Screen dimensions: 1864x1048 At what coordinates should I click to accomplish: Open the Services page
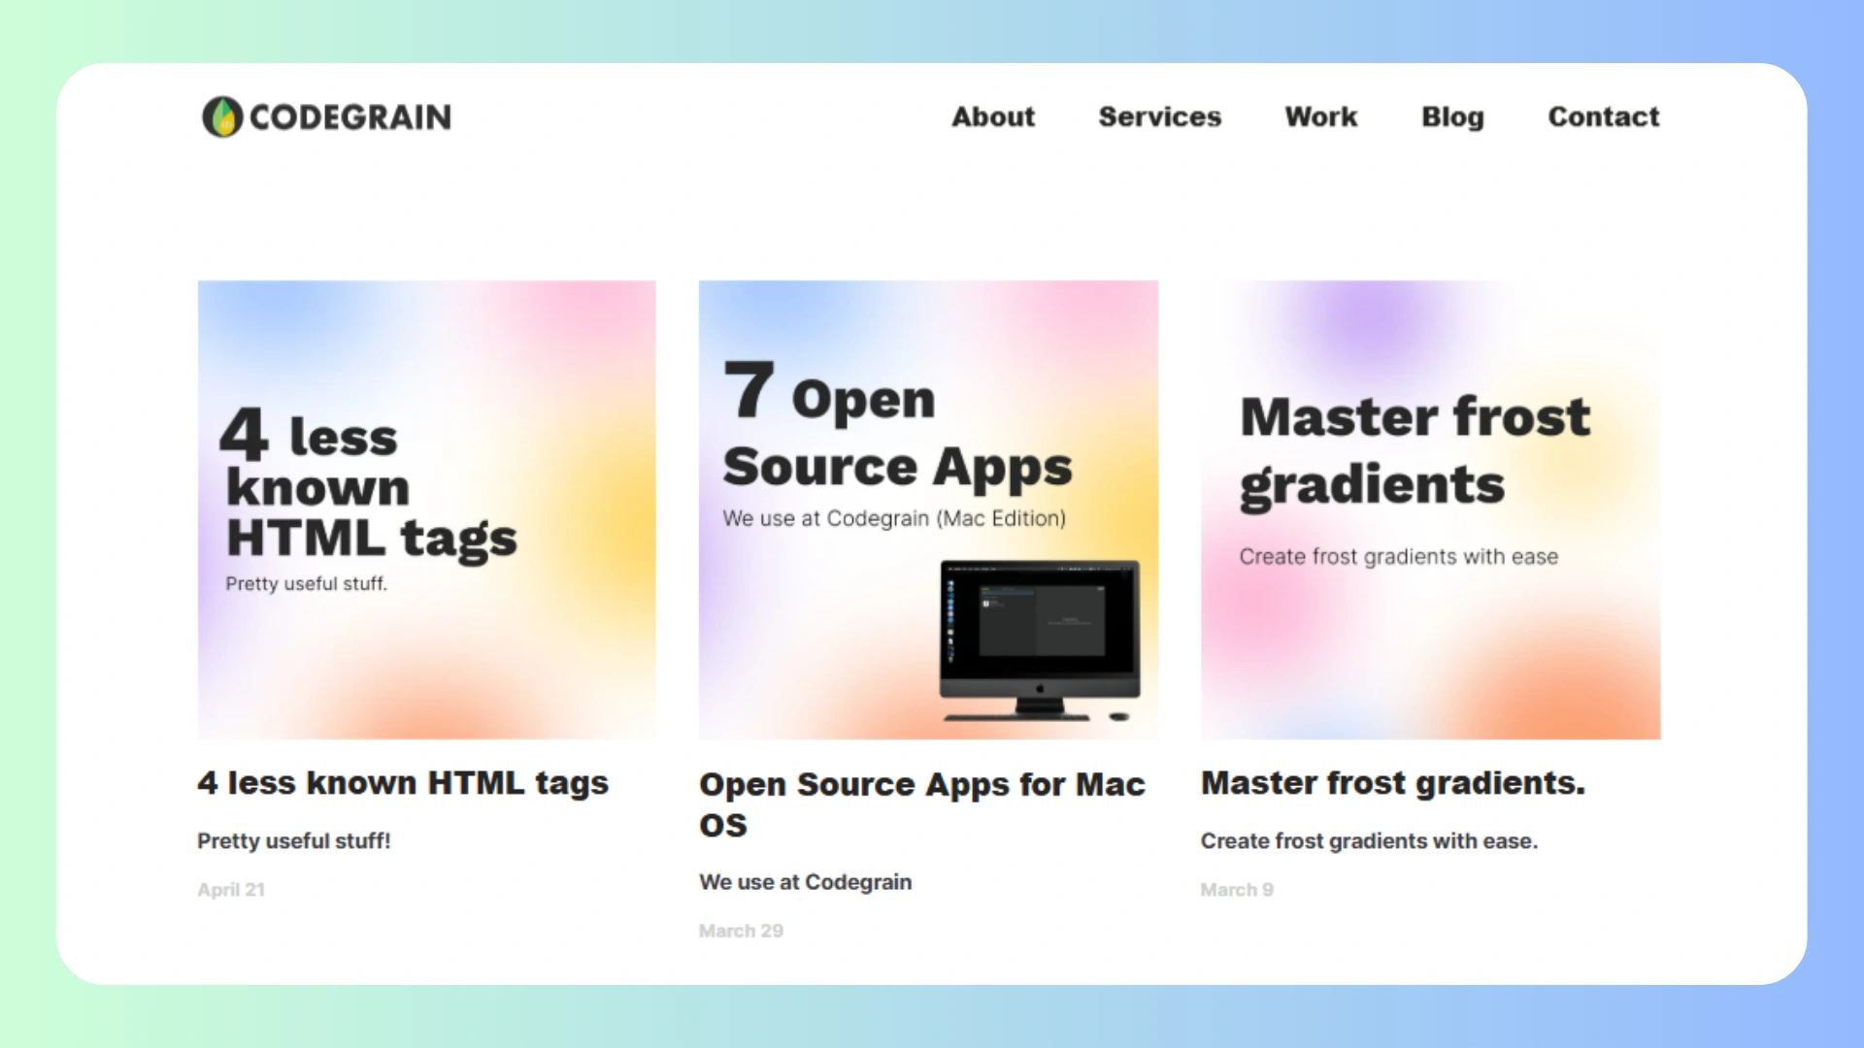coord(1159,116)
